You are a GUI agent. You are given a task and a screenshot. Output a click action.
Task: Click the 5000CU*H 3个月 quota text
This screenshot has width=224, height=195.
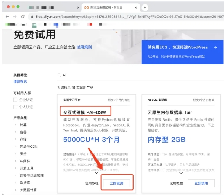click(x=91, y=140)
